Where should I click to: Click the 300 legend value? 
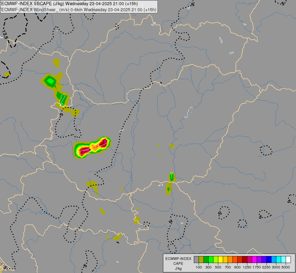pyautogui.click(x=208, y=267)
